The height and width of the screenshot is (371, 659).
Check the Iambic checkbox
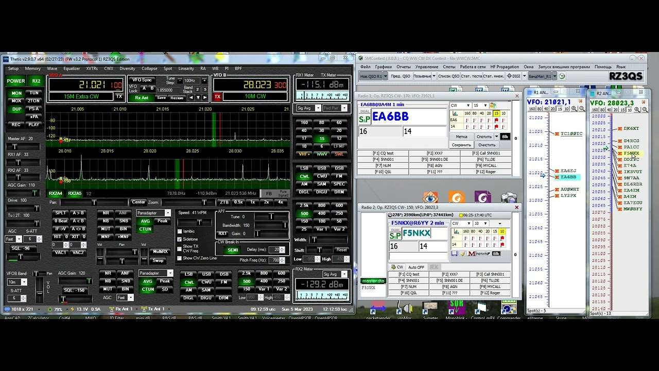click(x=180, y=231)
